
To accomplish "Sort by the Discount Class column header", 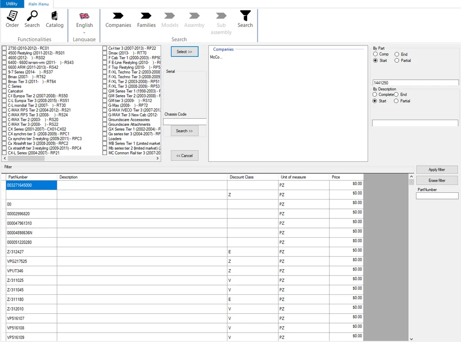I will [253, 177].
